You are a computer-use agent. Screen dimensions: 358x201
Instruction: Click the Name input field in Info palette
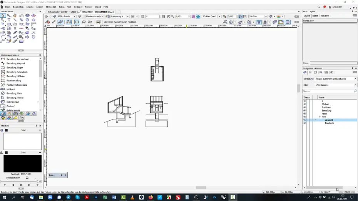(333, 63)
